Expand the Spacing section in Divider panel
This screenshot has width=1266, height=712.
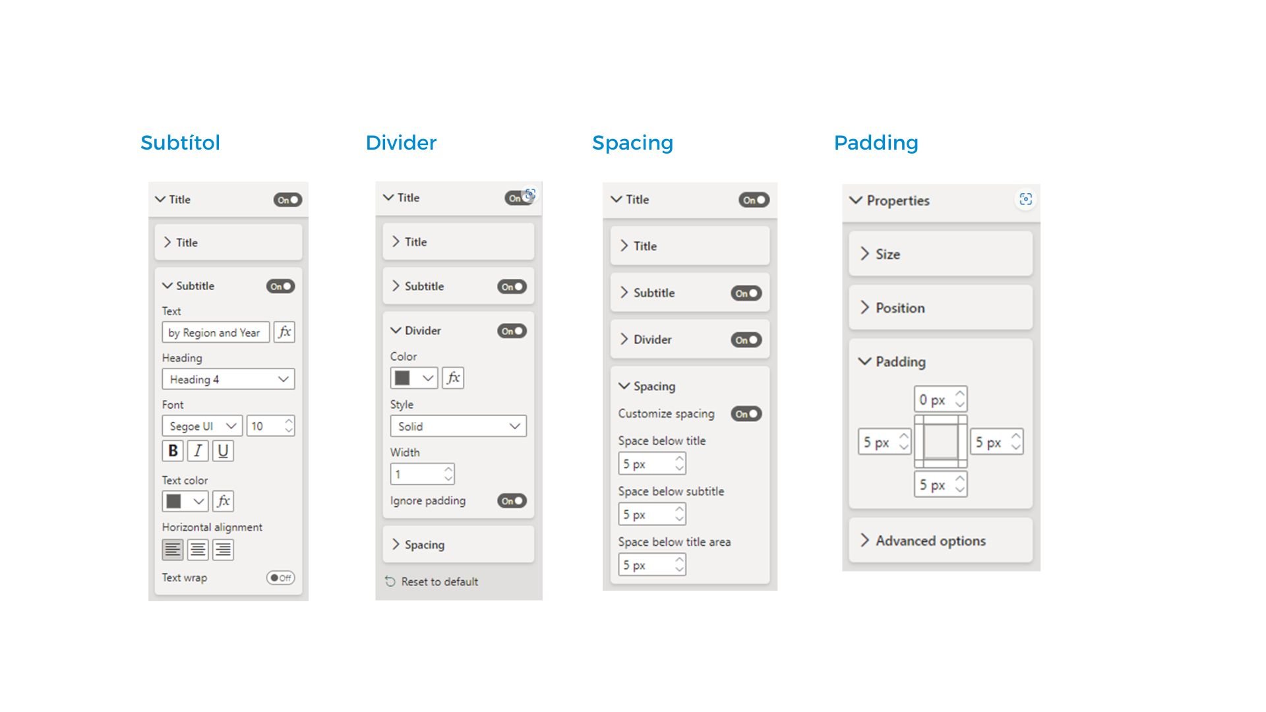tap(423, 543)
